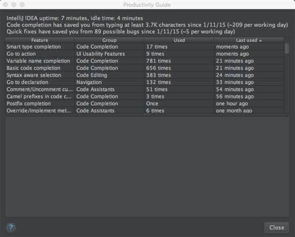The width and height of the screenshot is (295, 237).
Task: Click the help question mark icon
Action: coord(11,227)
